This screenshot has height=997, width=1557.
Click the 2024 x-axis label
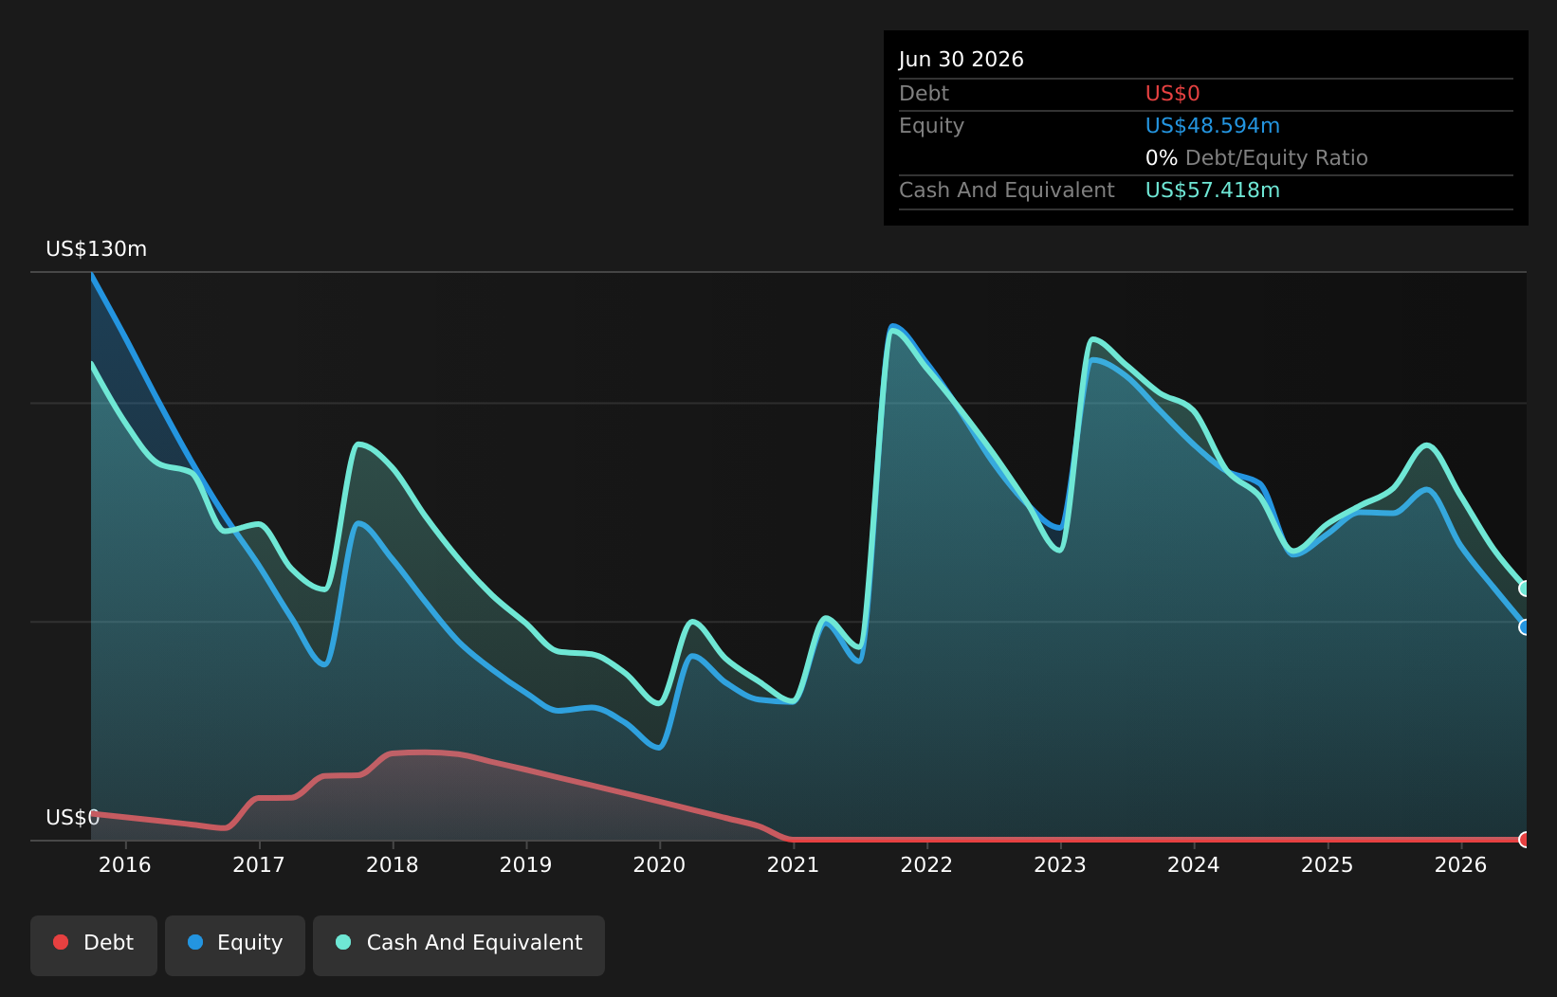coord(1194,864)
